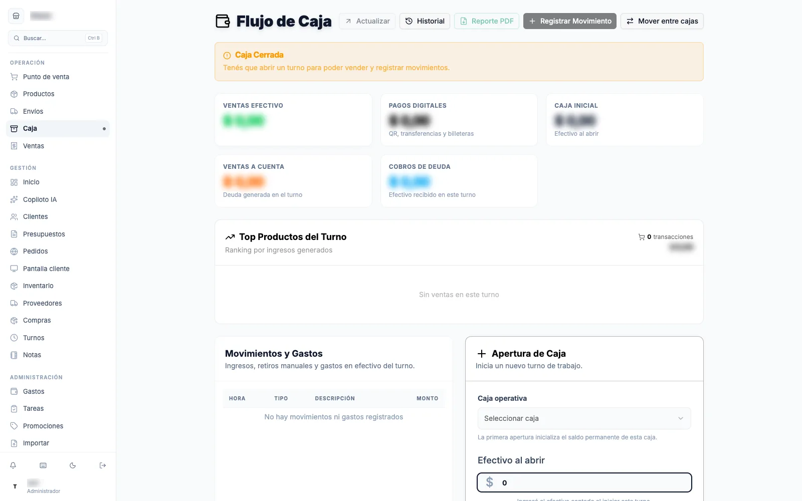802x501 pixels.
Task: Click the Pedidos globe icon
Action: [14, 252]
